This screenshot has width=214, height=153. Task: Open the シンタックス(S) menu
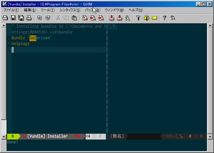(70, 10)
